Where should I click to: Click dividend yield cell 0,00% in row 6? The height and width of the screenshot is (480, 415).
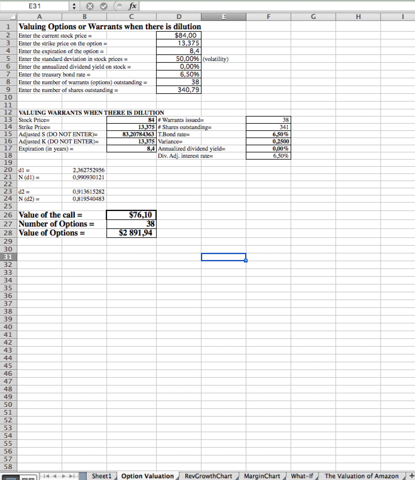click(x=179, y=66)
